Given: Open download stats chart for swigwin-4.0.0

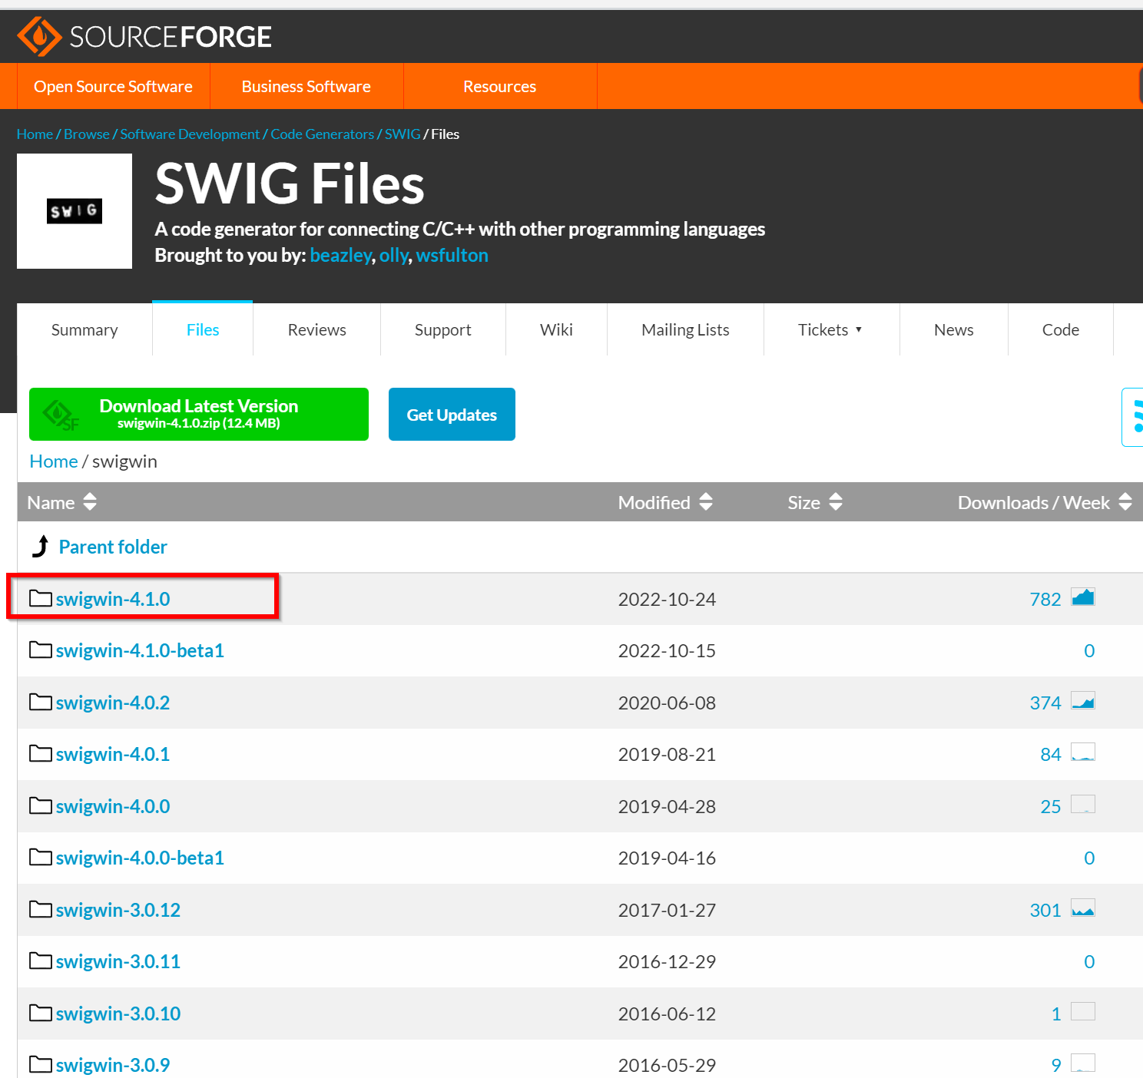Looking at the screenshot, I should 1083,805.
